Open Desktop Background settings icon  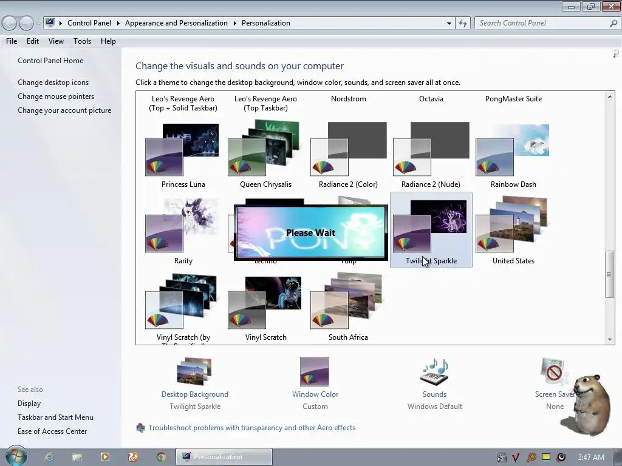tap(194, 371)
